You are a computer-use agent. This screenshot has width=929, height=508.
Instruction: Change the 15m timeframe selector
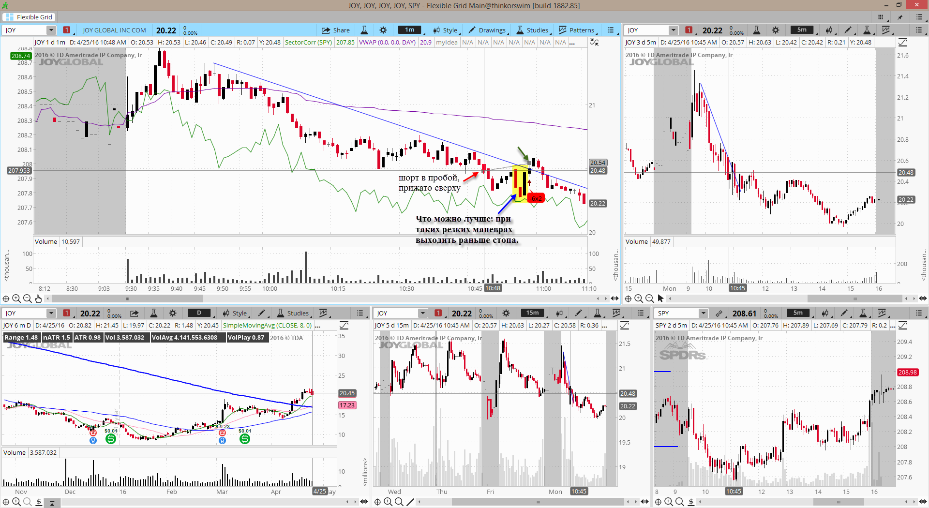[533, 313]
